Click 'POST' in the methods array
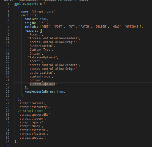 pyautogui.click(x=58, y=27)
